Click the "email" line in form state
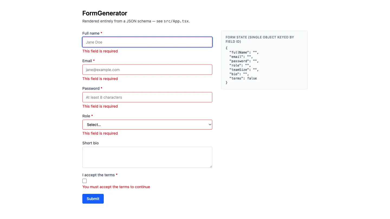Image resolution: width=390 pixels, height=219 pixels. 241,57
